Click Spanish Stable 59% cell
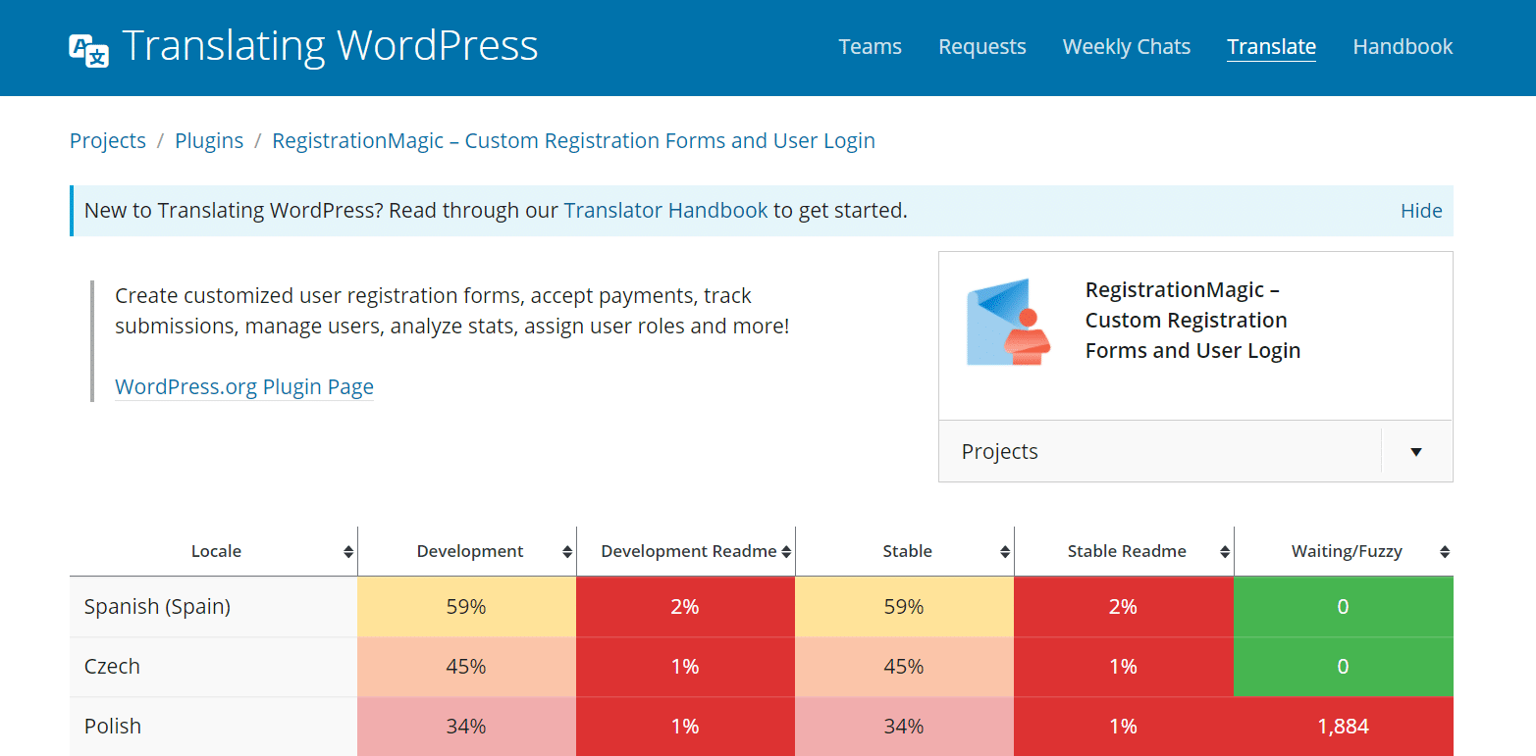This screenshot has width=1536, height=756. point(904,607)
